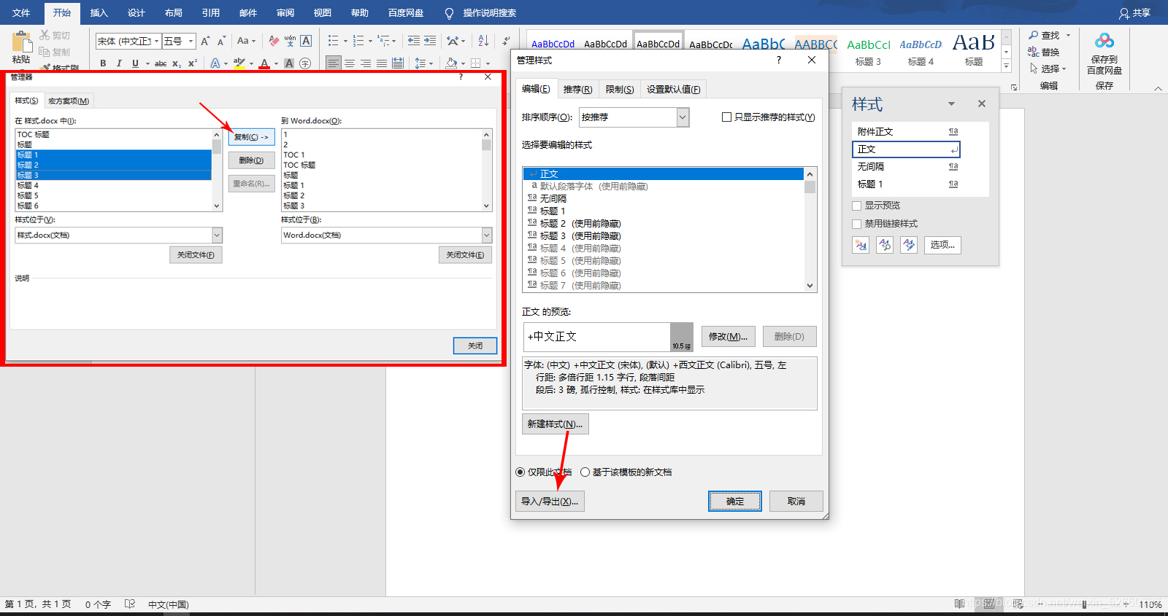The height and width of the screenshot is (616, 1168).
Task: Click the numbered list icon
Action: (358, 41)
